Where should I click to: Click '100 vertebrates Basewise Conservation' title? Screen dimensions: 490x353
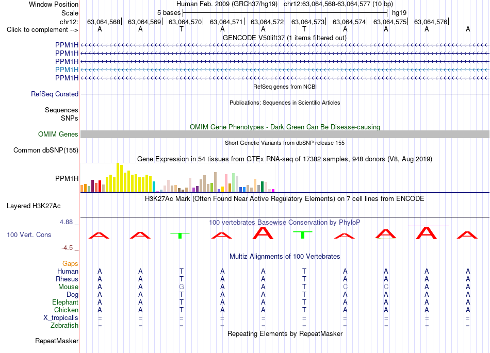coord(284,223)
